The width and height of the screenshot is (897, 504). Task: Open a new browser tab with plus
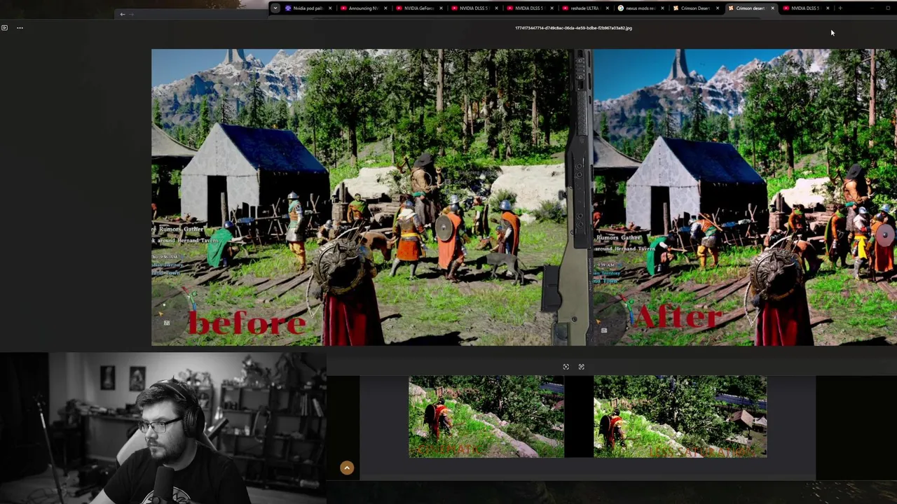coord(840,8)
